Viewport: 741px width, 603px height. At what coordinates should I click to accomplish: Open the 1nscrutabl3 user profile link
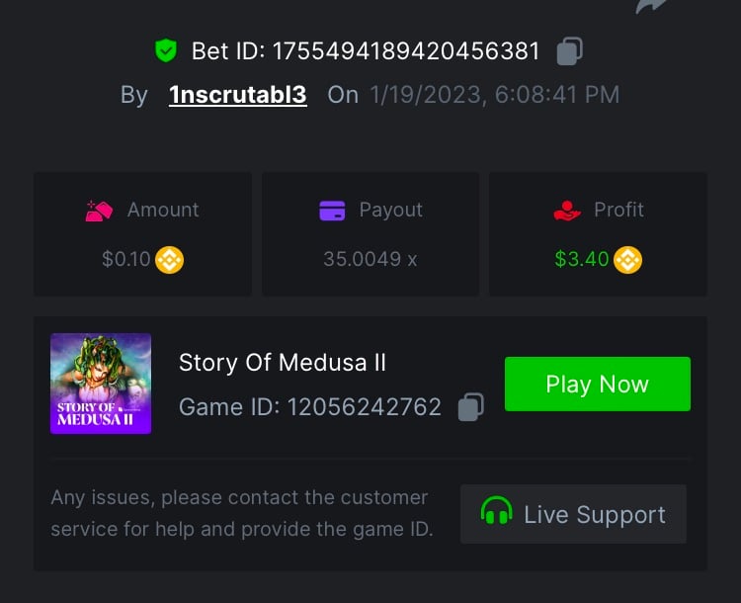tap(237, 95)
